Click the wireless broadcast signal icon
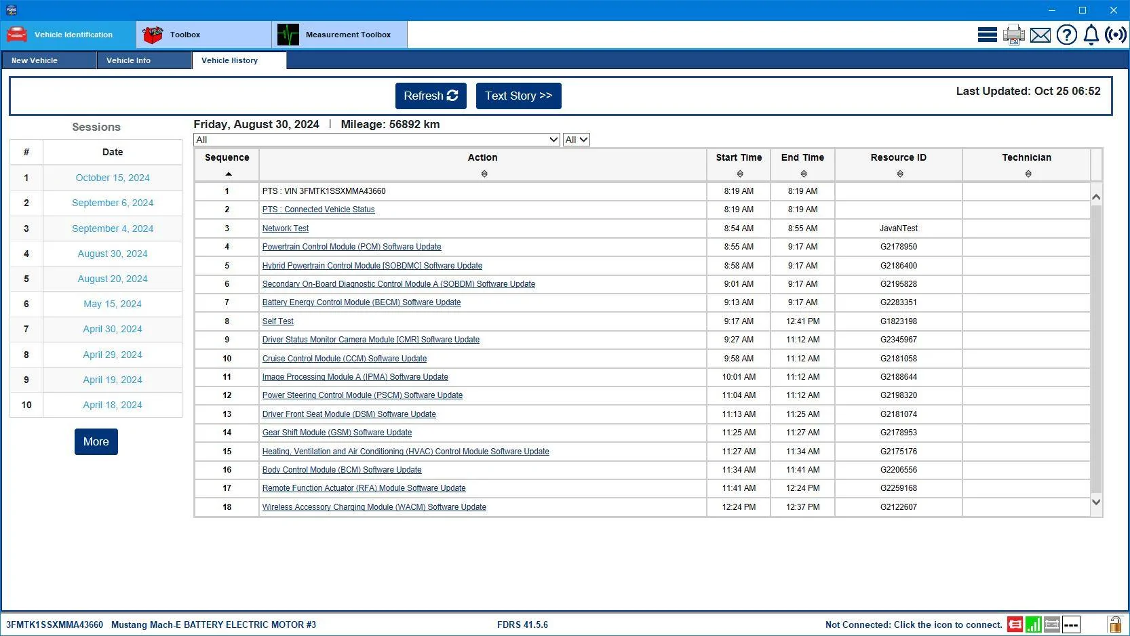1130x636 pixels. [1116, 35]
